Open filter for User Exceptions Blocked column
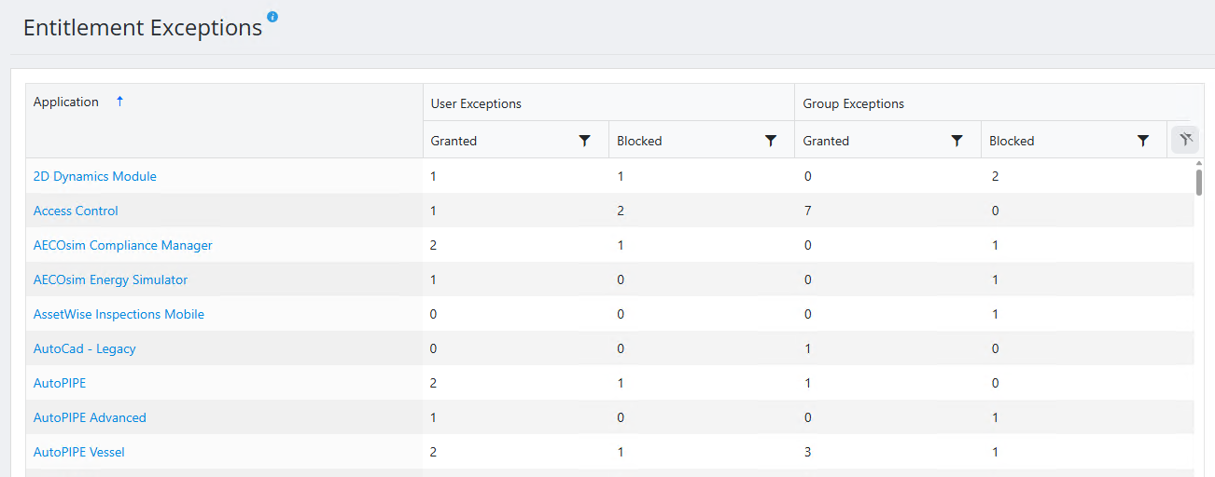 point(771,141)
